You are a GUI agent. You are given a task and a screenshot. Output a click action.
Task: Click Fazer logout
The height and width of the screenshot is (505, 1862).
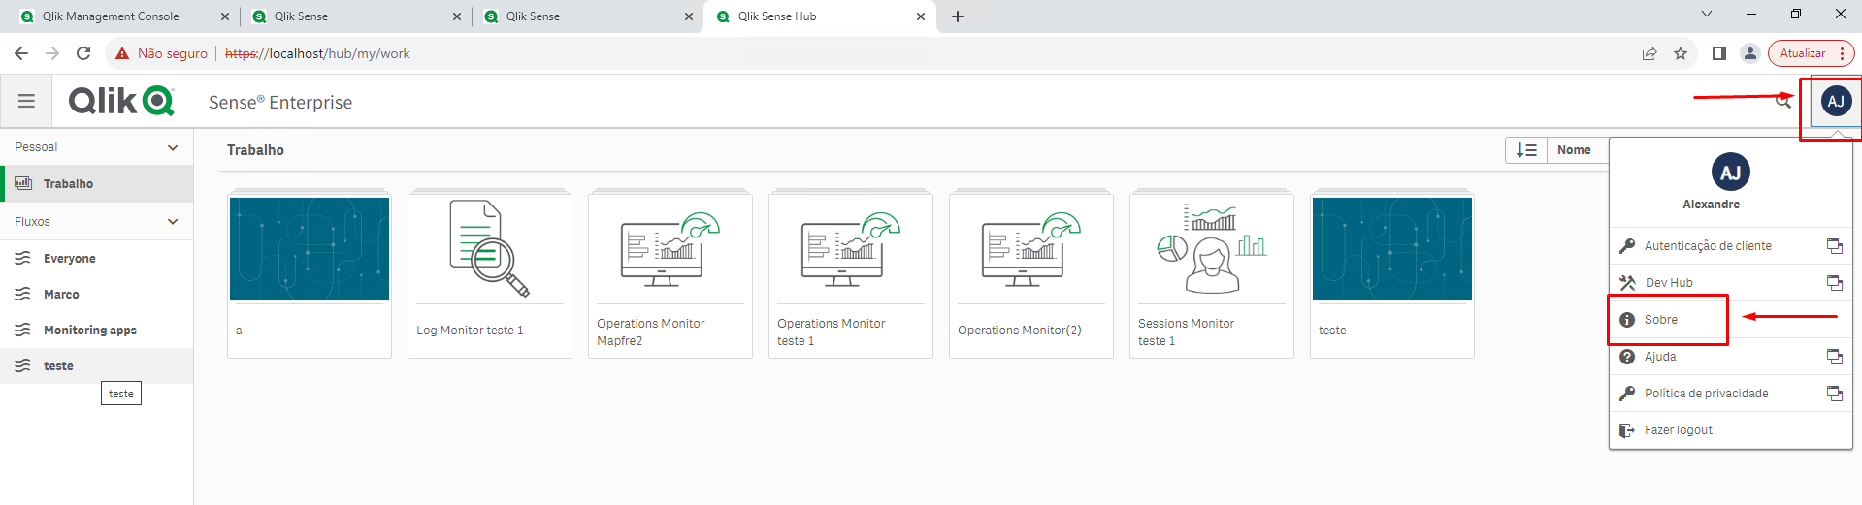tap(1731, 430)
